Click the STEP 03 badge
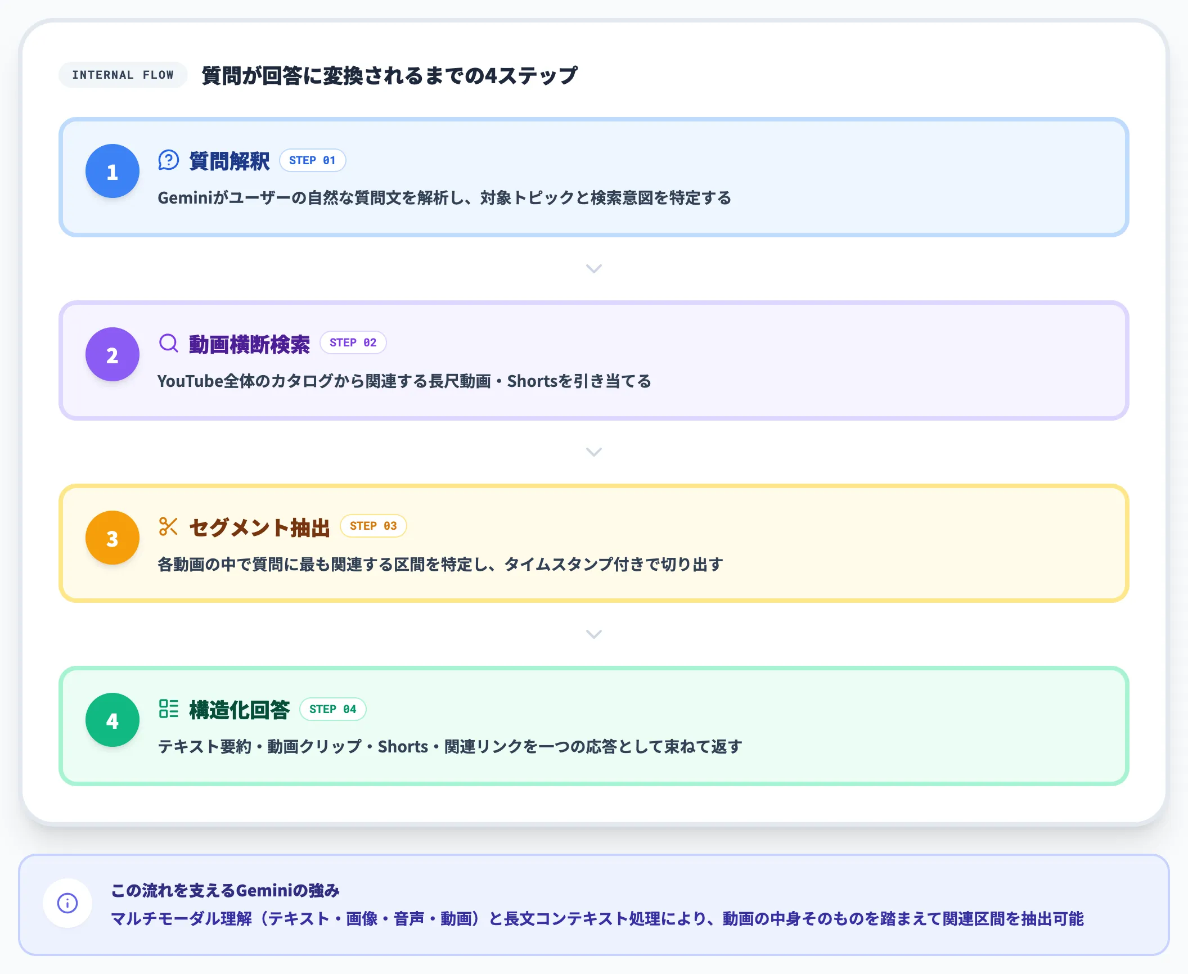 (x=373, y=526)
